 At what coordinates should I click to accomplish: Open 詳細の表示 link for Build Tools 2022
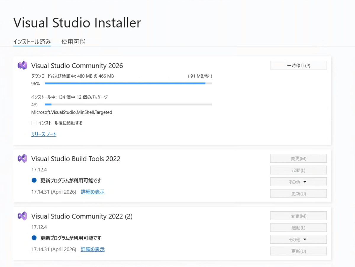(93, 192)
